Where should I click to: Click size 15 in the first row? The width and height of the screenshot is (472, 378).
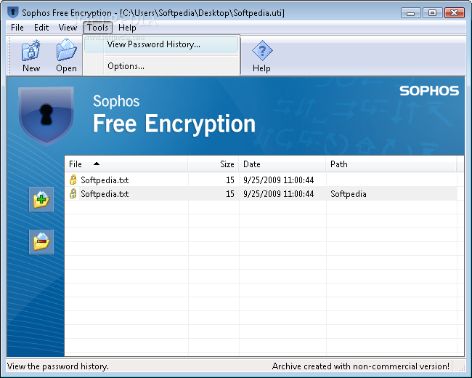click(x=230, y=180)
